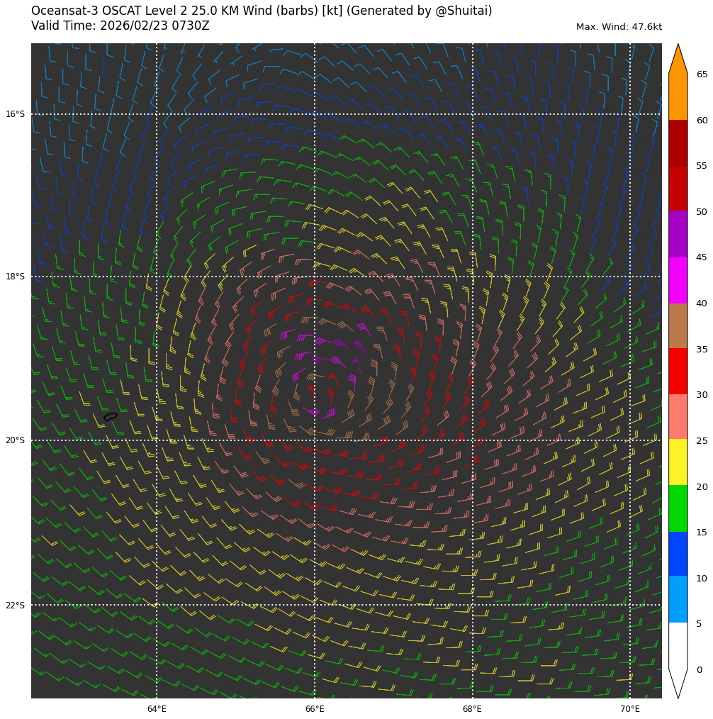
Task: Click the 64°E longitude axis label
Action: click(x=157, y=709)
